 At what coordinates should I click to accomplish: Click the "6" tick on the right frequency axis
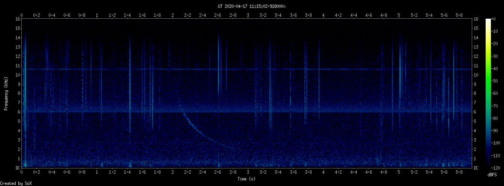coord(475,112)
